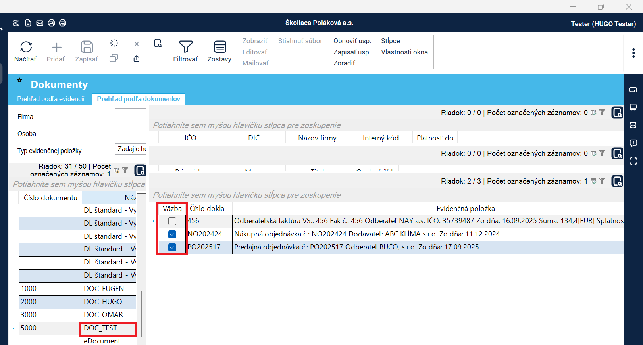
Task: Click the Načítať refresh icon
Action: point(26,47)
